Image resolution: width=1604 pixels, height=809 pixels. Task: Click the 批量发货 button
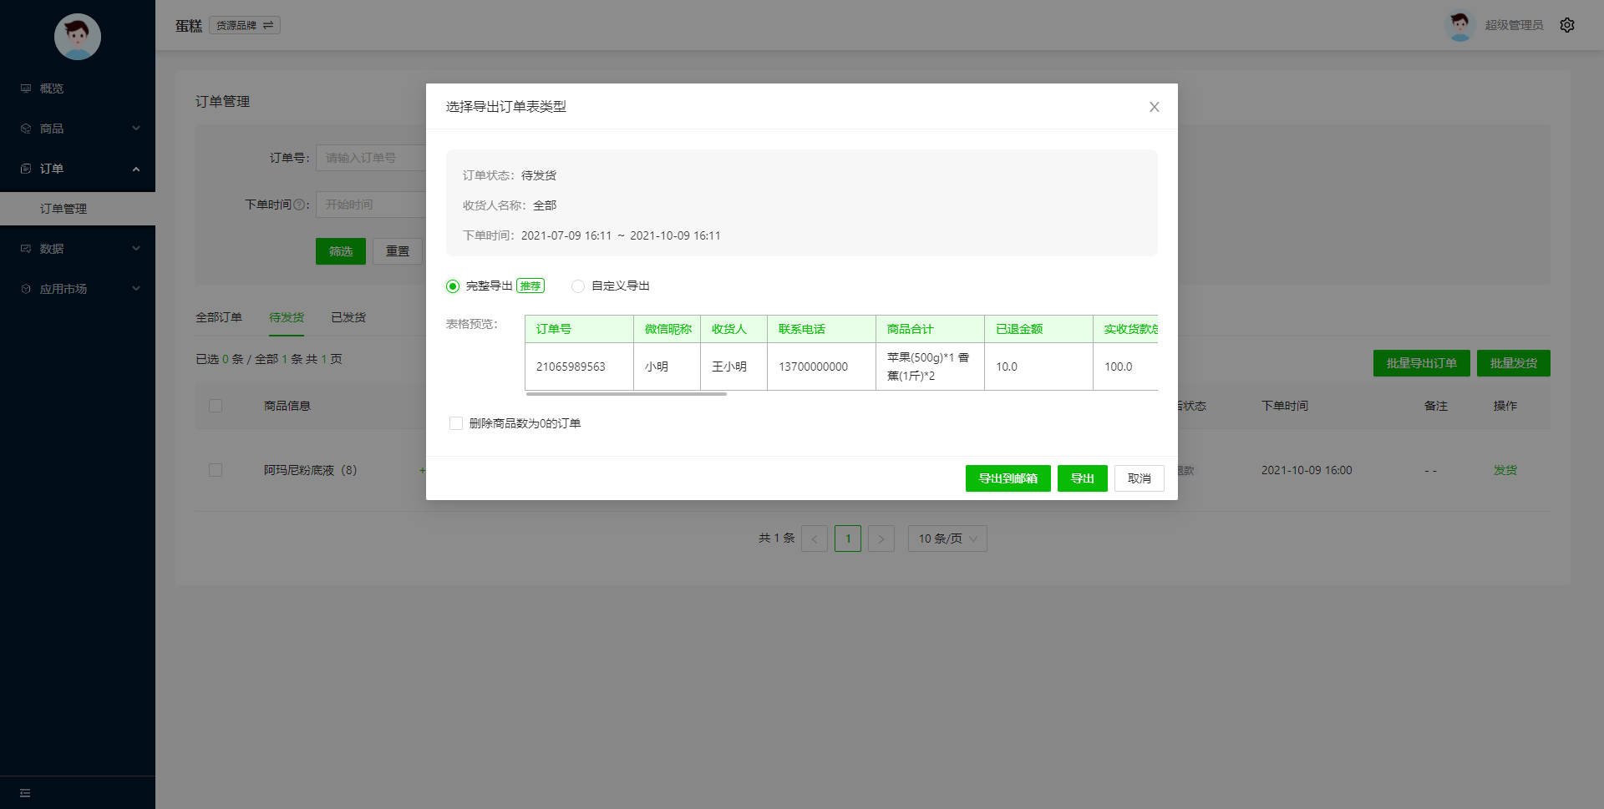1514,363
